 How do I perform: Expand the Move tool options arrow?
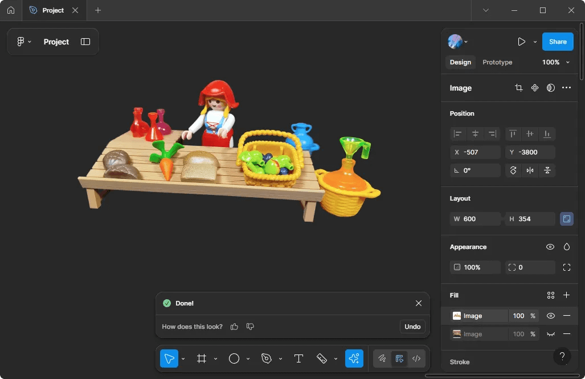pyautogui.click(x=183, y=359)
